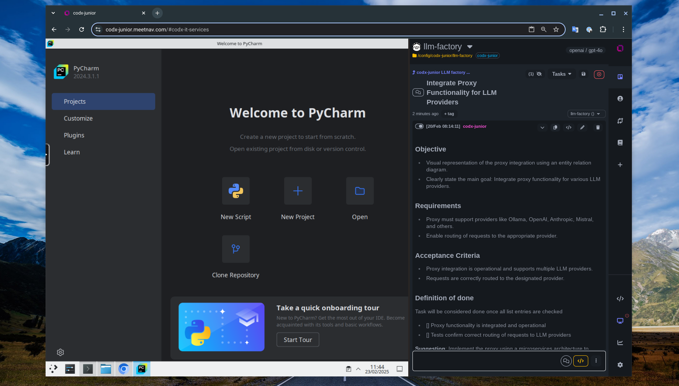679x386 pixels.
Task: Expand the system tray caret in the taskbar
Action: [x=358, y=369]
